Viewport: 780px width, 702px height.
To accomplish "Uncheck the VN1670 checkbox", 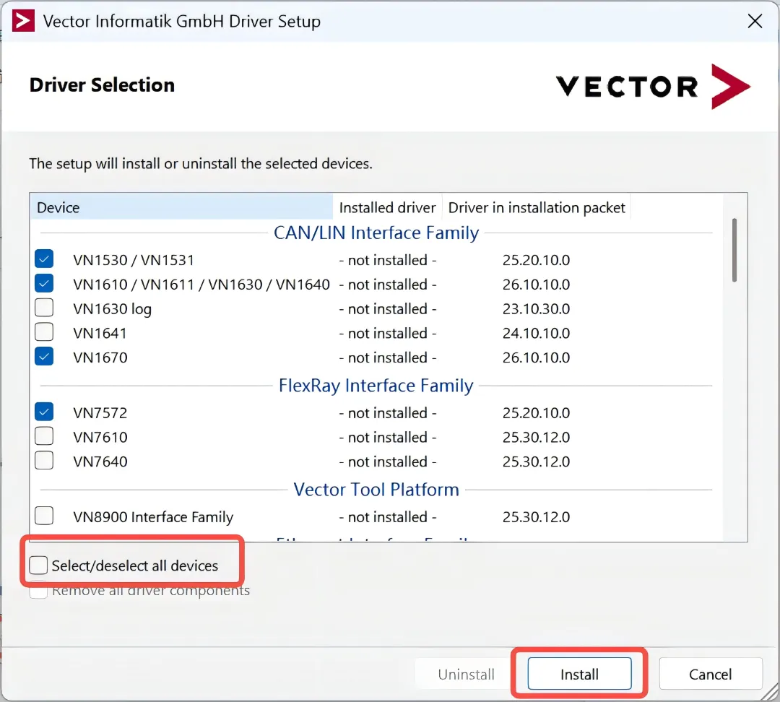I will point(44,356).
